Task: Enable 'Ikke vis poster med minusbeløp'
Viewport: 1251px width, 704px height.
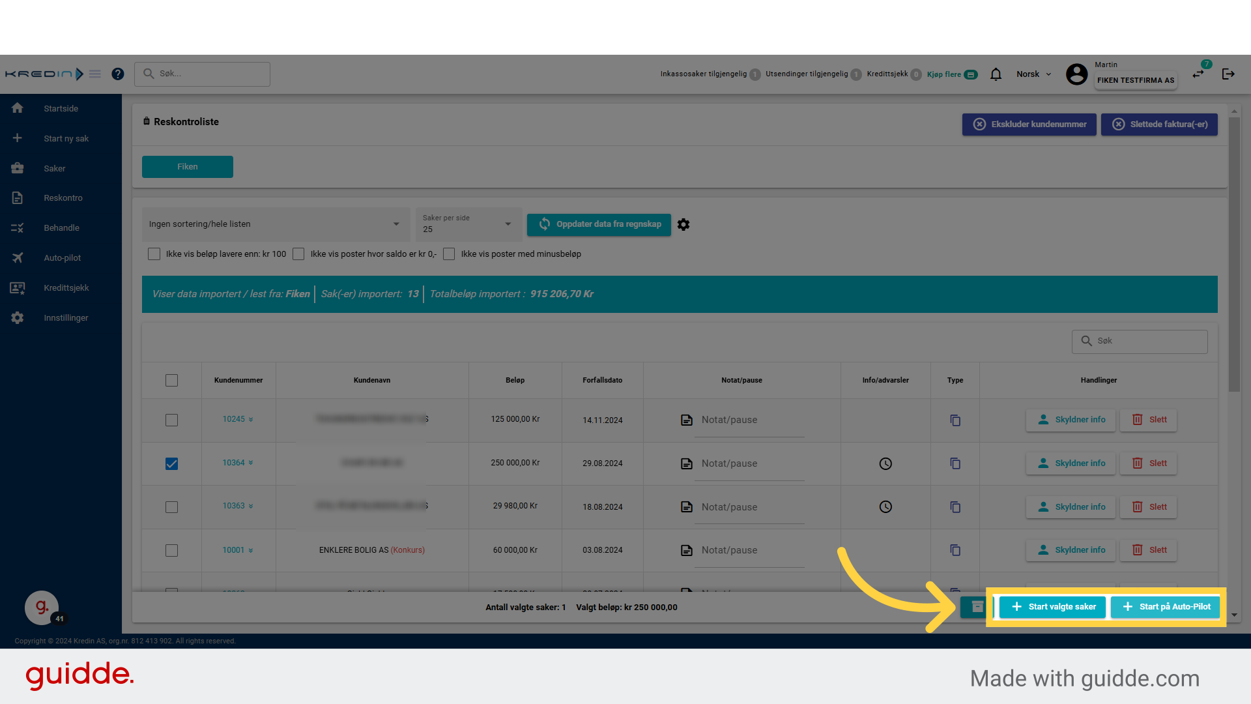Action: pyautogui.click(x=449, y=254)
